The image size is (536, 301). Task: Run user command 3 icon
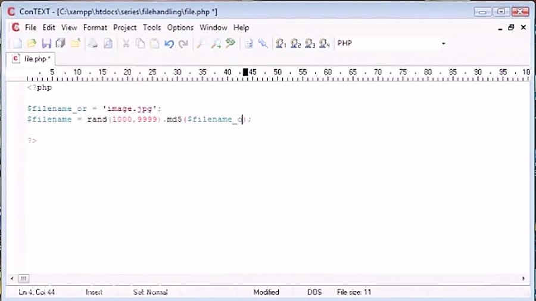click(x=310, y=44)
